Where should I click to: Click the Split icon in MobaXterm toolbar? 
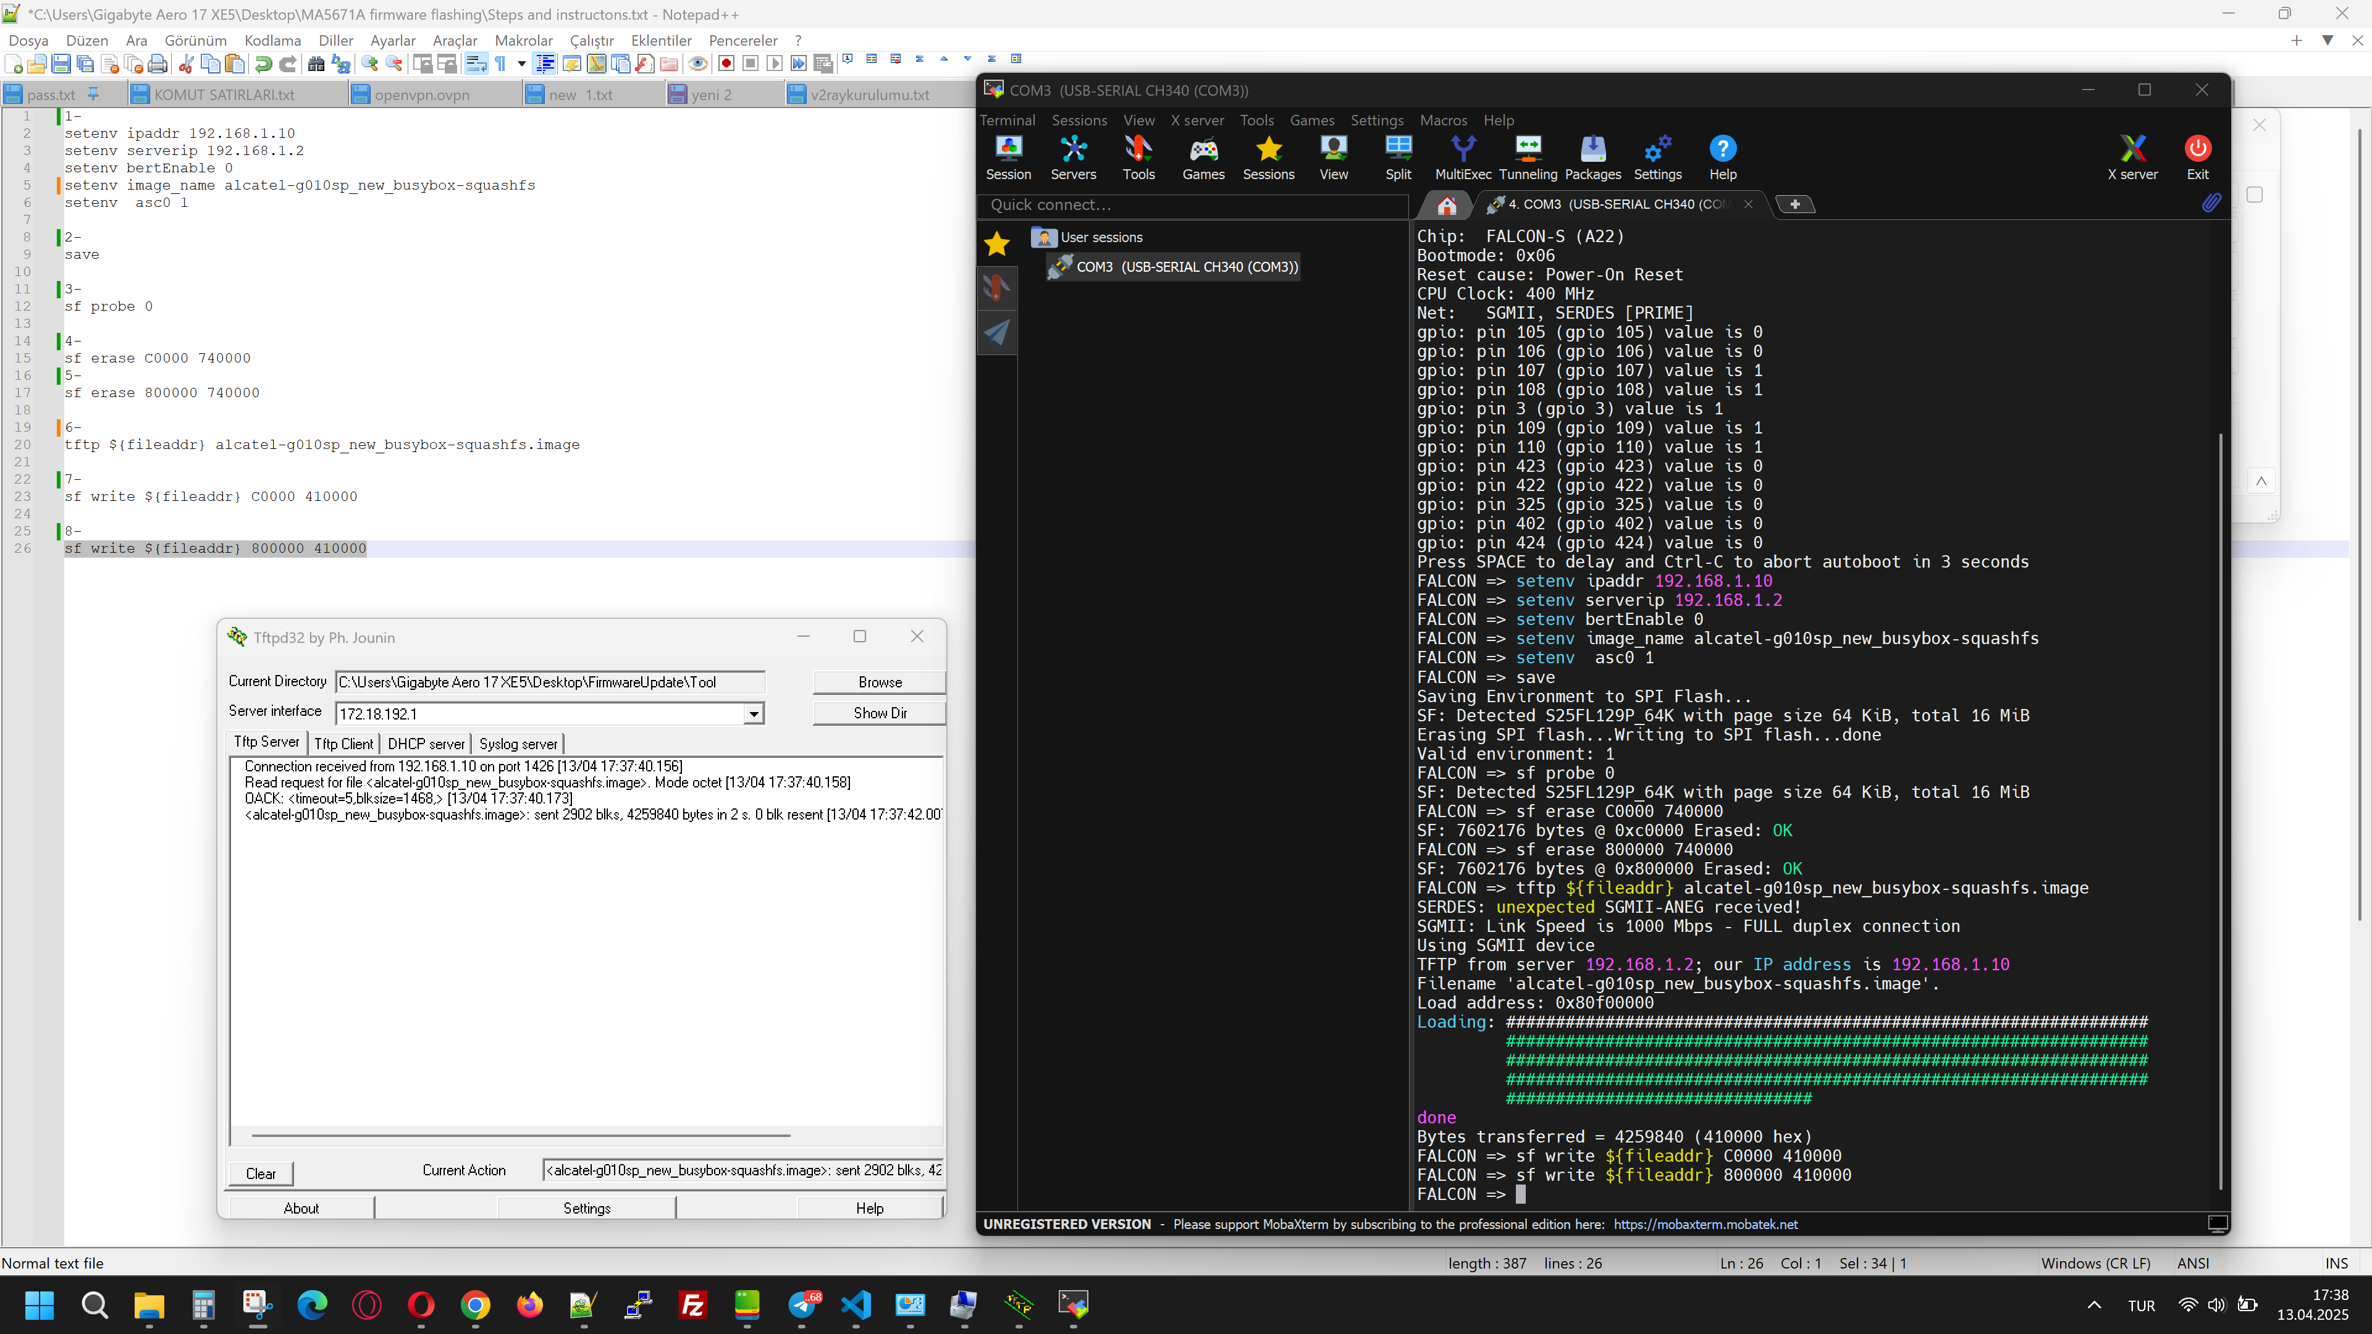click(x=1398, y=158)
